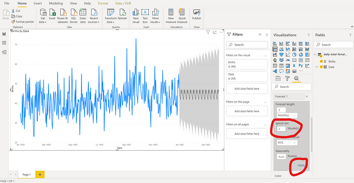The width and height of the screenshot is (354, 183).
Task: Select the map globe visual
Action: point(275,60)
